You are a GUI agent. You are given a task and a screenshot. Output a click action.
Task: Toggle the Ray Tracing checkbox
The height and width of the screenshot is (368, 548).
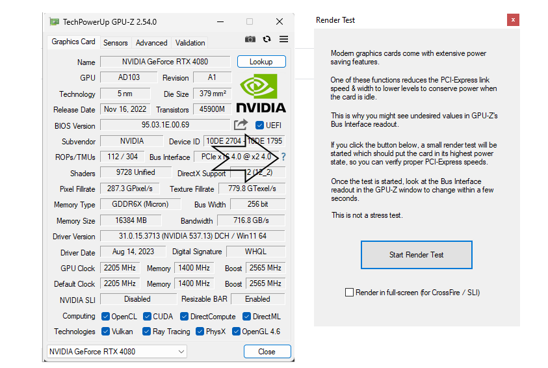[146, 332]
